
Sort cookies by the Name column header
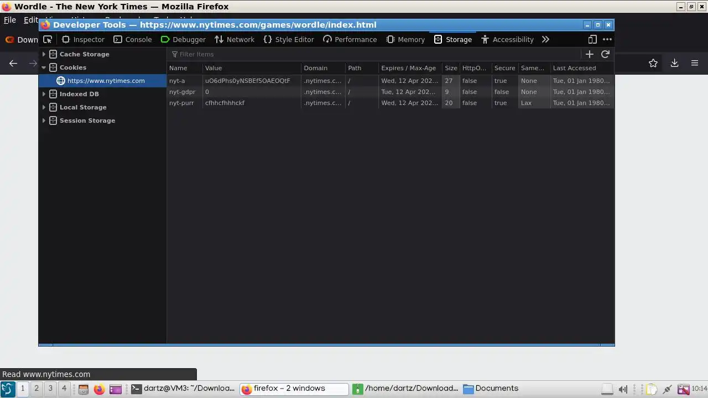(185, 68)
